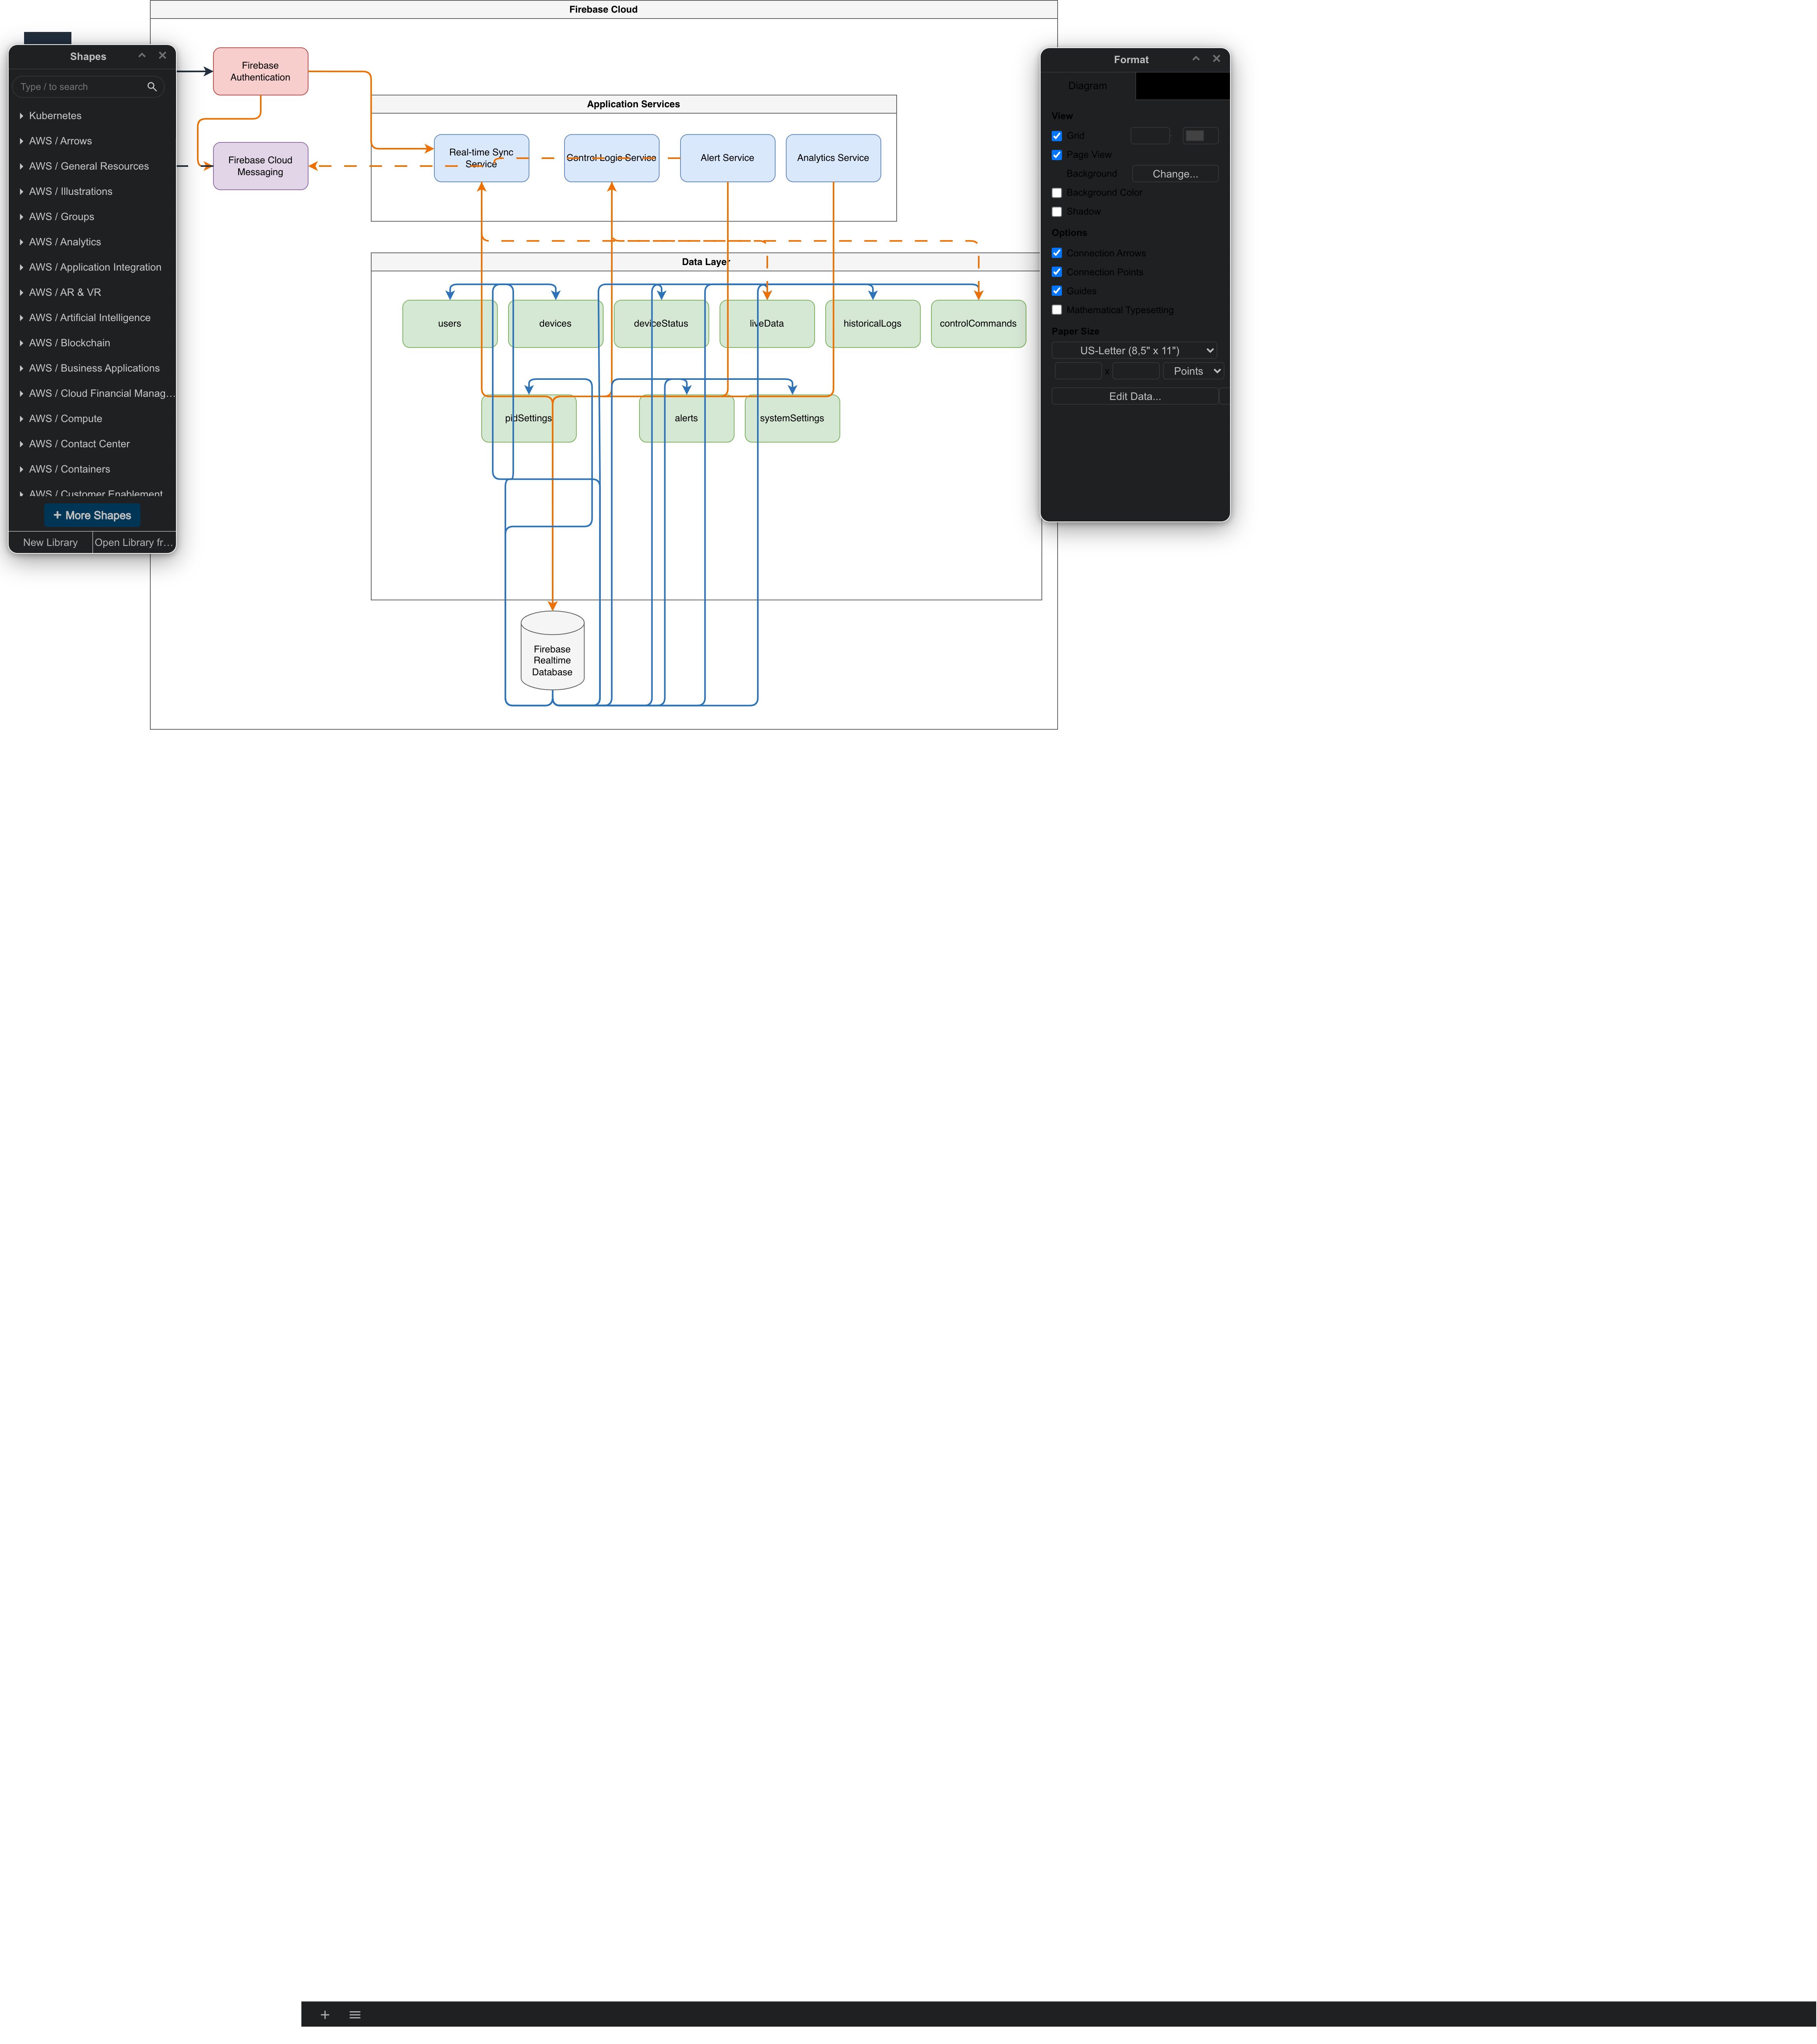Expand AWS / Business Applications library

[x=92, y=368]
